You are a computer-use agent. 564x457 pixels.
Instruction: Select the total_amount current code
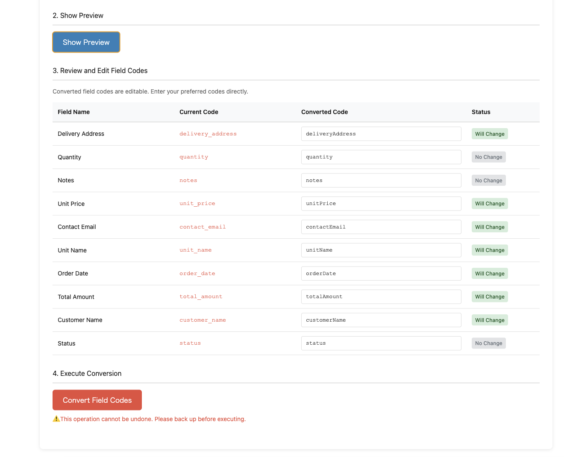tap(201, 297)
